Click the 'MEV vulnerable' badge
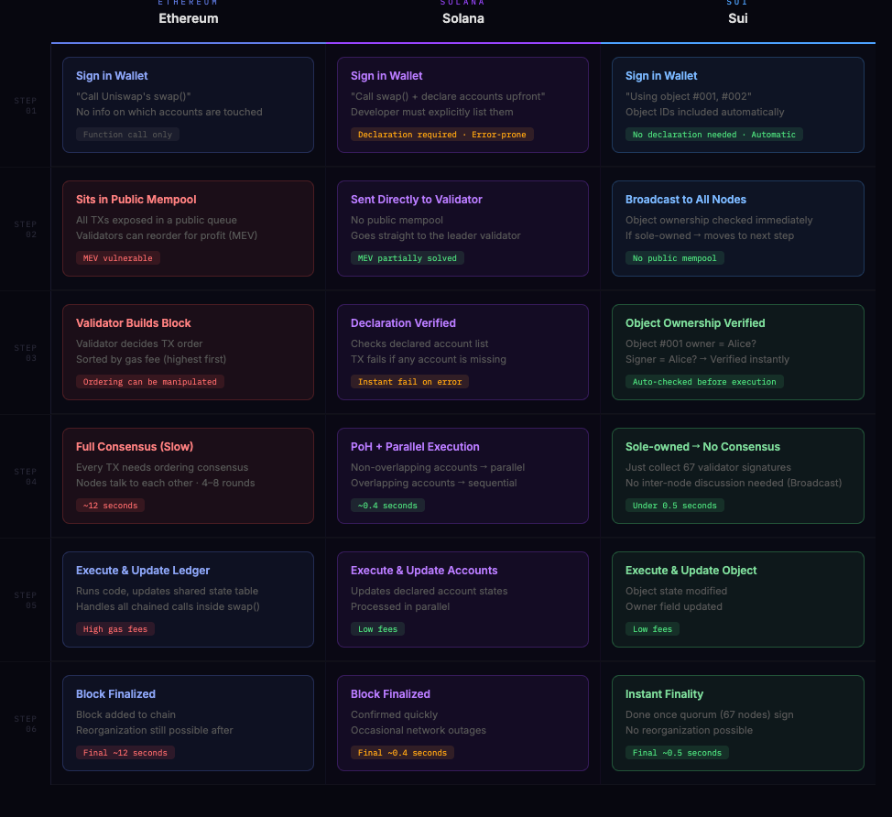Image resolution: width=892 pixels, height=817 pixels. coord(118,257)
